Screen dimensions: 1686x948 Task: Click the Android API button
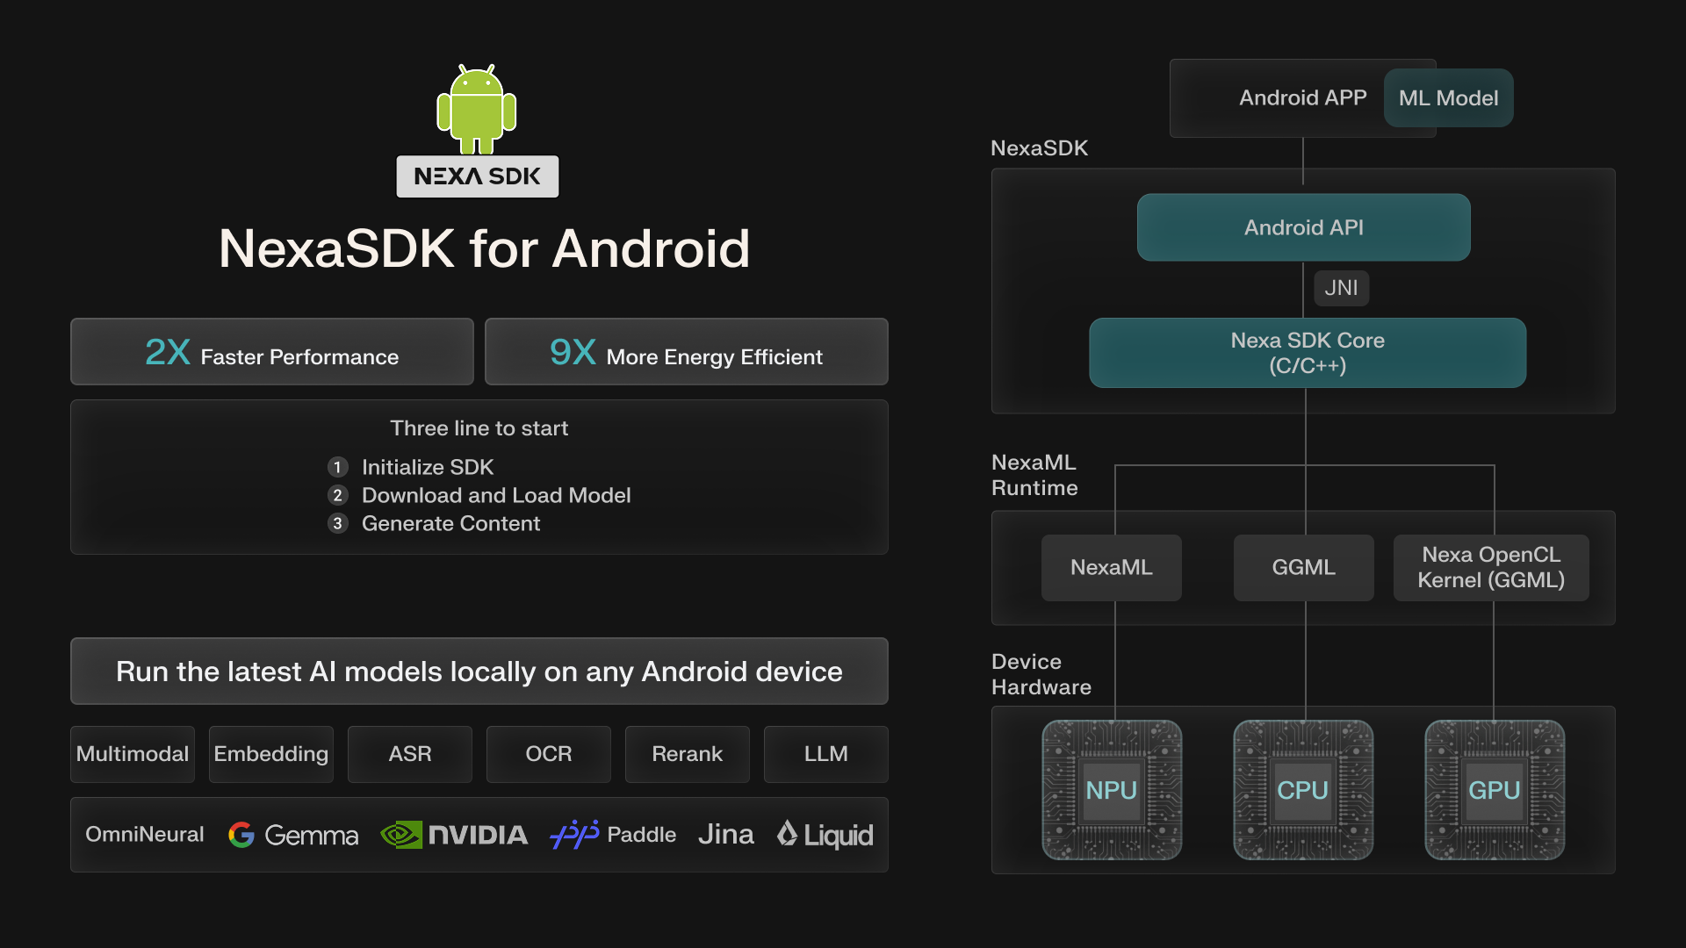pos(1303,226)
